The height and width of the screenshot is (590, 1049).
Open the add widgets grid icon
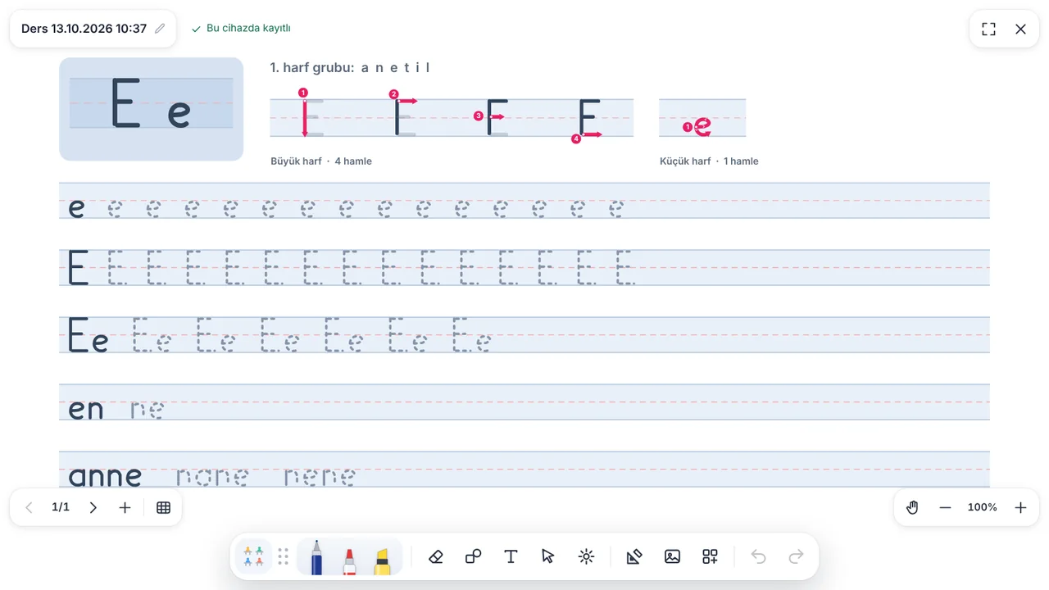710,557
